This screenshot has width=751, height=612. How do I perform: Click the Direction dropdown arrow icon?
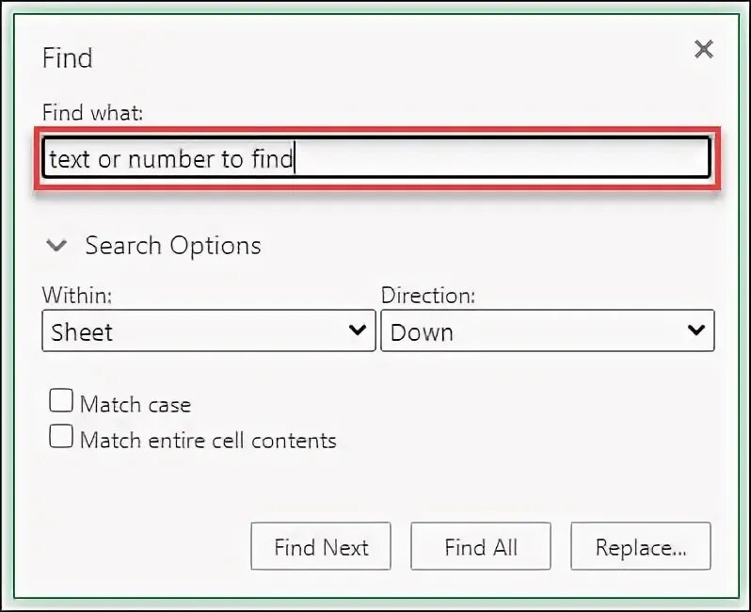696,330
